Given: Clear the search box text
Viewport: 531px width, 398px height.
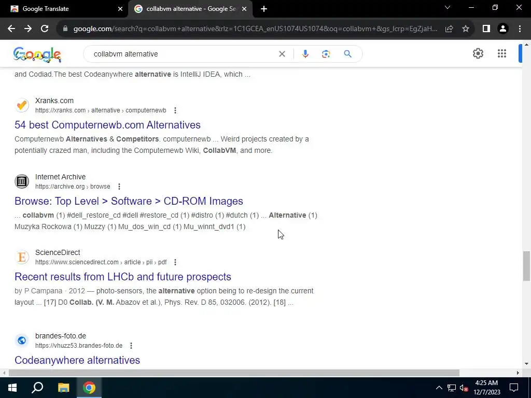Looking at the screenshot, I should (282, 54).
